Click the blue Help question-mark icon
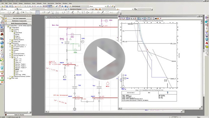 pyautogui.click(x=65, y=6)
